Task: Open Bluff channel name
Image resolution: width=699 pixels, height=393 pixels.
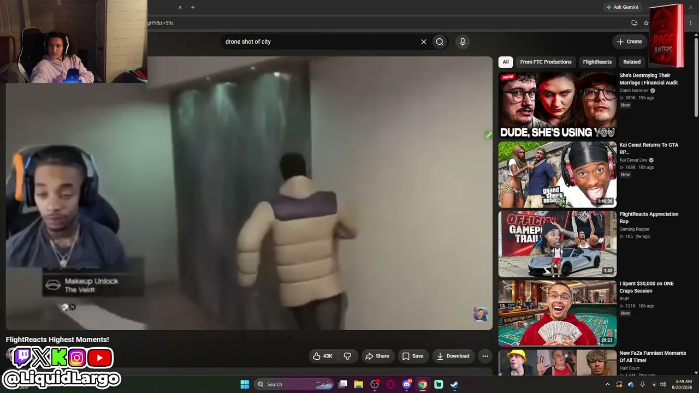Action: 624,299
